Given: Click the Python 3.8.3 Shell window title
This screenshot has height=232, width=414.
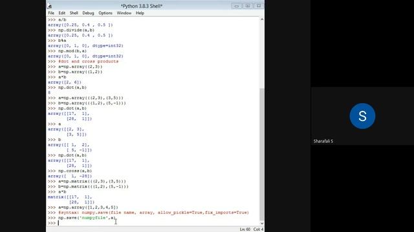Looking at the screenshot, I should [x=142, y=6].
